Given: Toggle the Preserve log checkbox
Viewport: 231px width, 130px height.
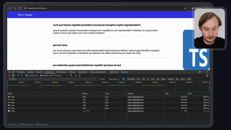Looking at the screenshot, I should 26,75.
